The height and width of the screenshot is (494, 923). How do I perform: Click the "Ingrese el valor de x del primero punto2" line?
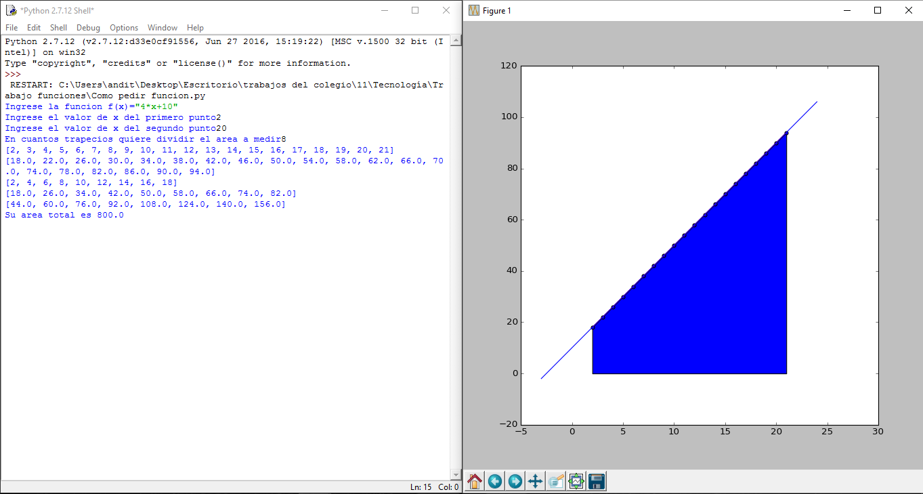click(x=113, y=117)
